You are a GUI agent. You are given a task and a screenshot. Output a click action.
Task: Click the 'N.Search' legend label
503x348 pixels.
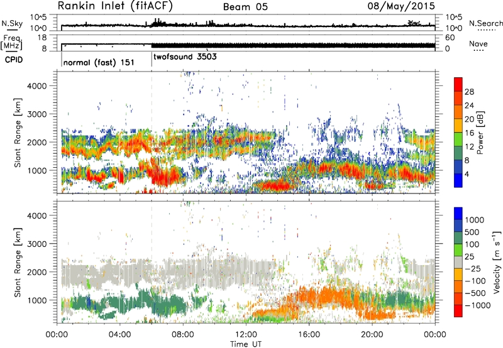[x=485, y=23]
